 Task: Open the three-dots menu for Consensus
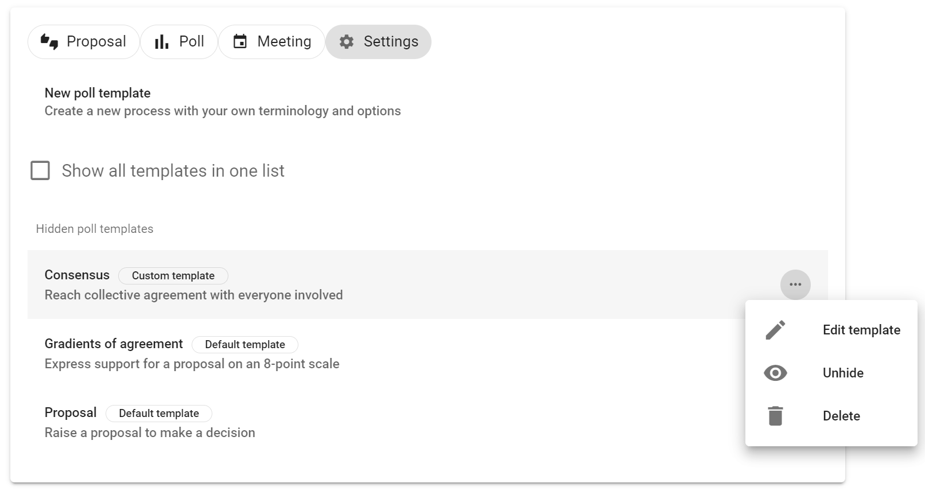795,285
